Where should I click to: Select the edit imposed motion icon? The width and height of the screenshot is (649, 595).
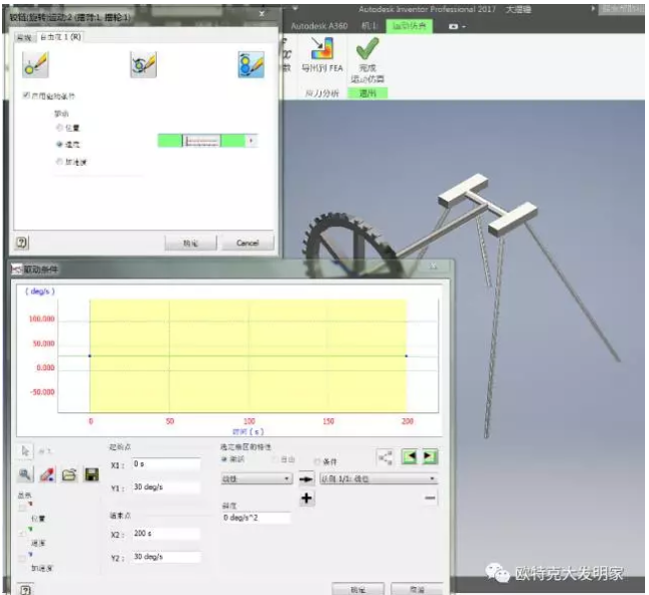[251, 65]
